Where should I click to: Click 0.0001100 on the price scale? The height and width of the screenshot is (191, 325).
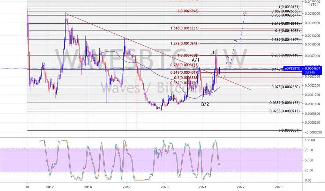312,104
